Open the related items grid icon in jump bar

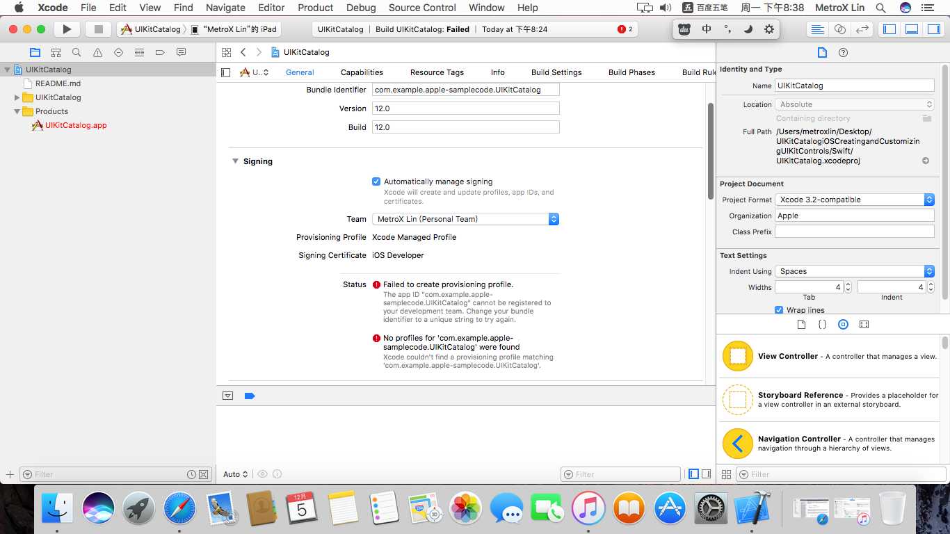[226, 52]
